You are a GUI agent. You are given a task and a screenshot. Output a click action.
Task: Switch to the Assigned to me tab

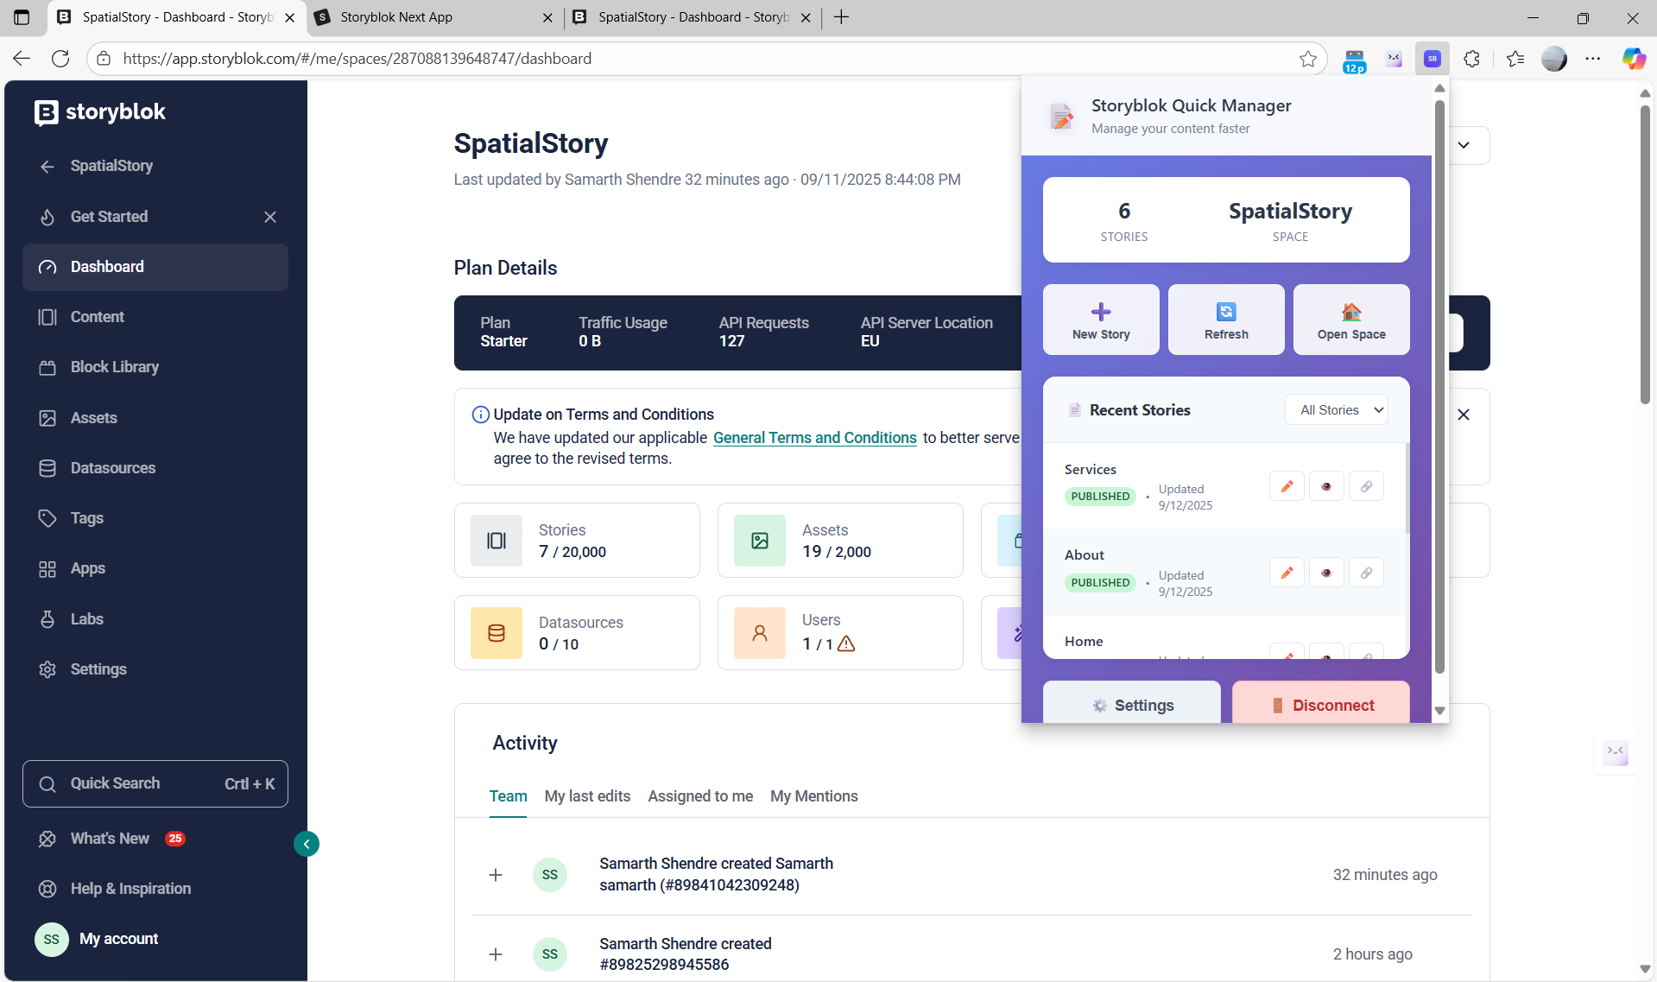[x=700, y=796]
